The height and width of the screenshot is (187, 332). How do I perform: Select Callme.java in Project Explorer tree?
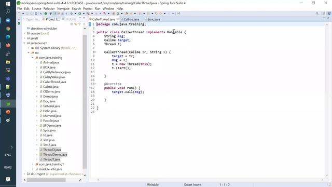click(51, 87)
